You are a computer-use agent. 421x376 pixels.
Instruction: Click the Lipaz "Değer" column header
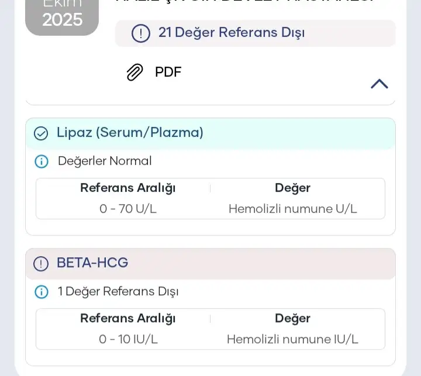(292, 188)
